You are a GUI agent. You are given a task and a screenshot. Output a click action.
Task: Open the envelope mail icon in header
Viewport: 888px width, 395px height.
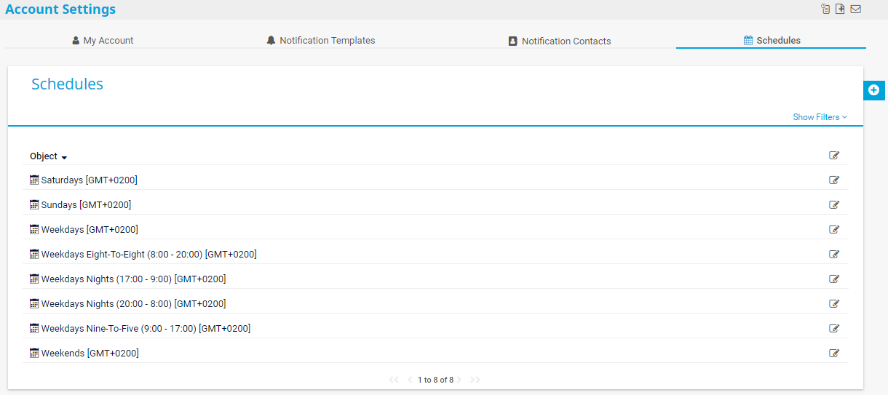[x=855, y=9]
